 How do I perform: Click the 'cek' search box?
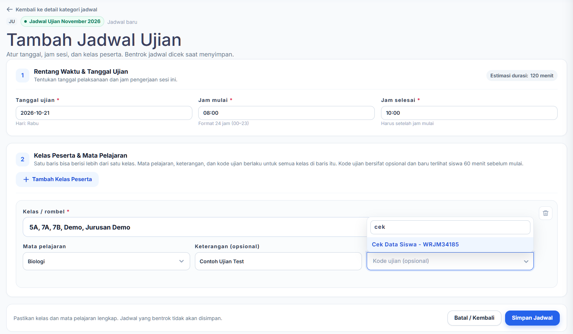click(x=450, y=227)
